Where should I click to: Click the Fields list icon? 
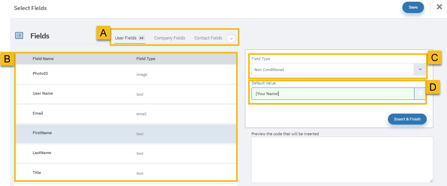click(19, 36)
